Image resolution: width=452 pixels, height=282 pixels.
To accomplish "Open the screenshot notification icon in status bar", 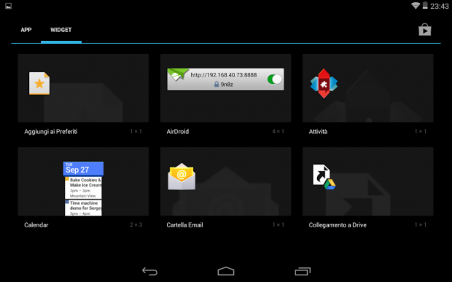I will tap(8, 6).
